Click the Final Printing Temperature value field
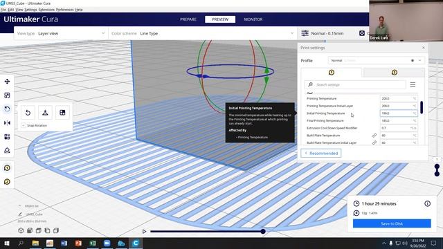 click(x=399, y=120)
